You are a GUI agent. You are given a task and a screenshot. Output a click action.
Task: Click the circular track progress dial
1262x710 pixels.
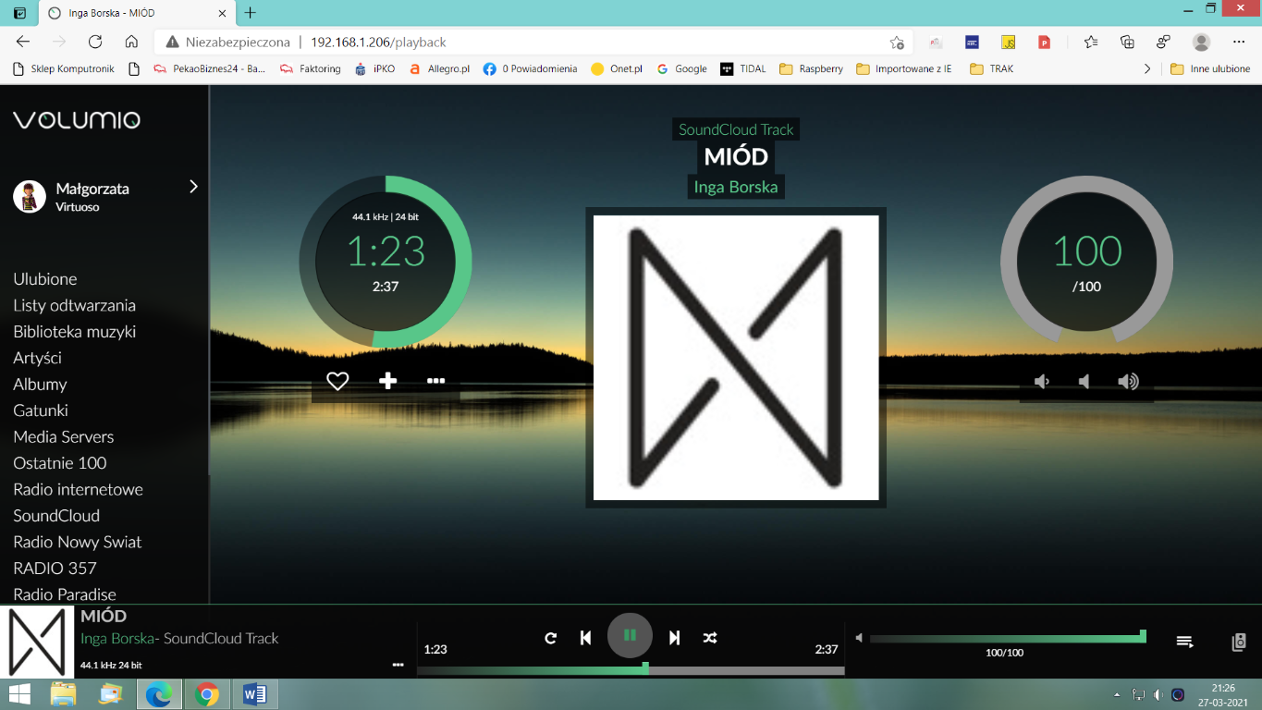tap(386, 263)
